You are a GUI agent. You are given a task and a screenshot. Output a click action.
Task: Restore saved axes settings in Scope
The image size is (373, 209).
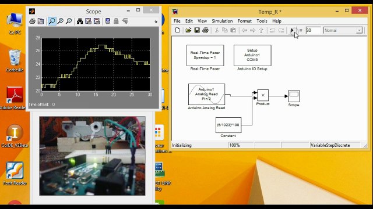(x=97, y=21)
